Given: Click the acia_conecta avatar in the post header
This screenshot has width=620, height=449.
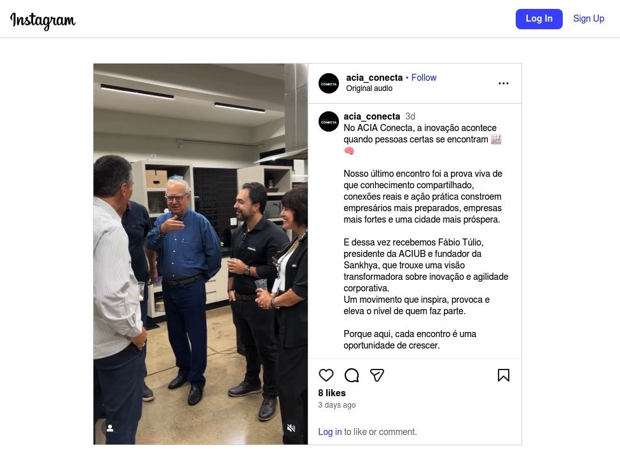Looking at the screenshot, I should [x=329, y=83].
